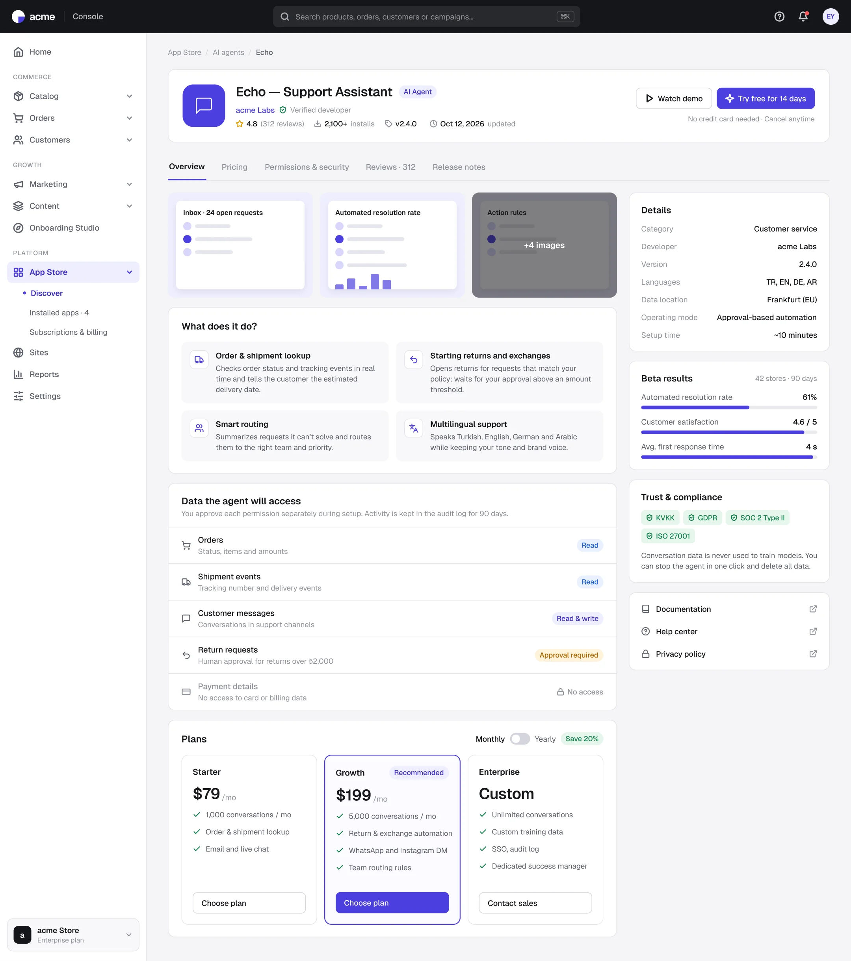The image size is (851, 961).
Task: Open the Reviews · 312 tab
Action: point(390,167)
